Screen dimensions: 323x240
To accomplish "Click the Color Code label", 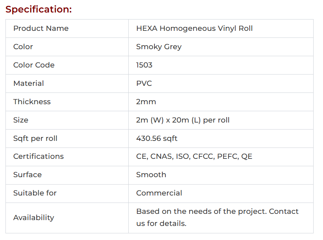I will point(34,65).
